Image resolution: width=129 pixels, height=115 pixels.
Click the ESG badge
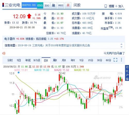[40, 5]
